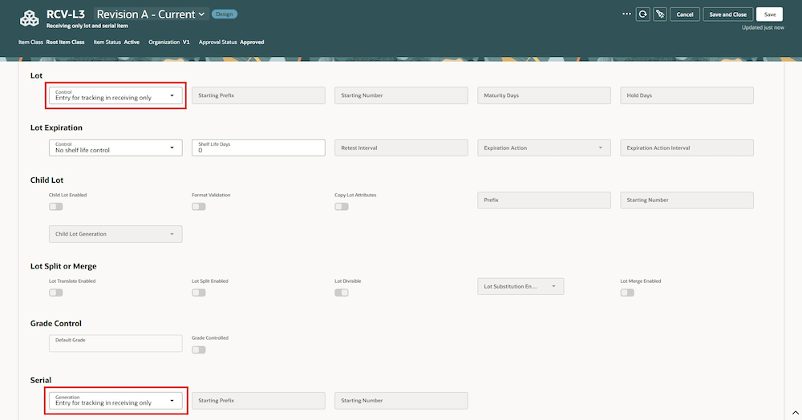Toggle Lot Divisible switch
802x420 pixels.
342,293
